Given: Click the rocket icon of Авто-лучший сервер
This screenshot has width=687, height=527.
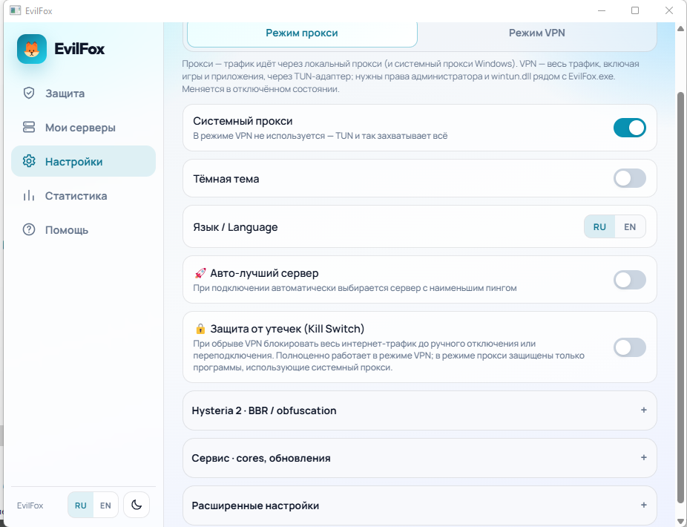Looking at the screenshot, I should pyautogui.click(x=200, y=273).
